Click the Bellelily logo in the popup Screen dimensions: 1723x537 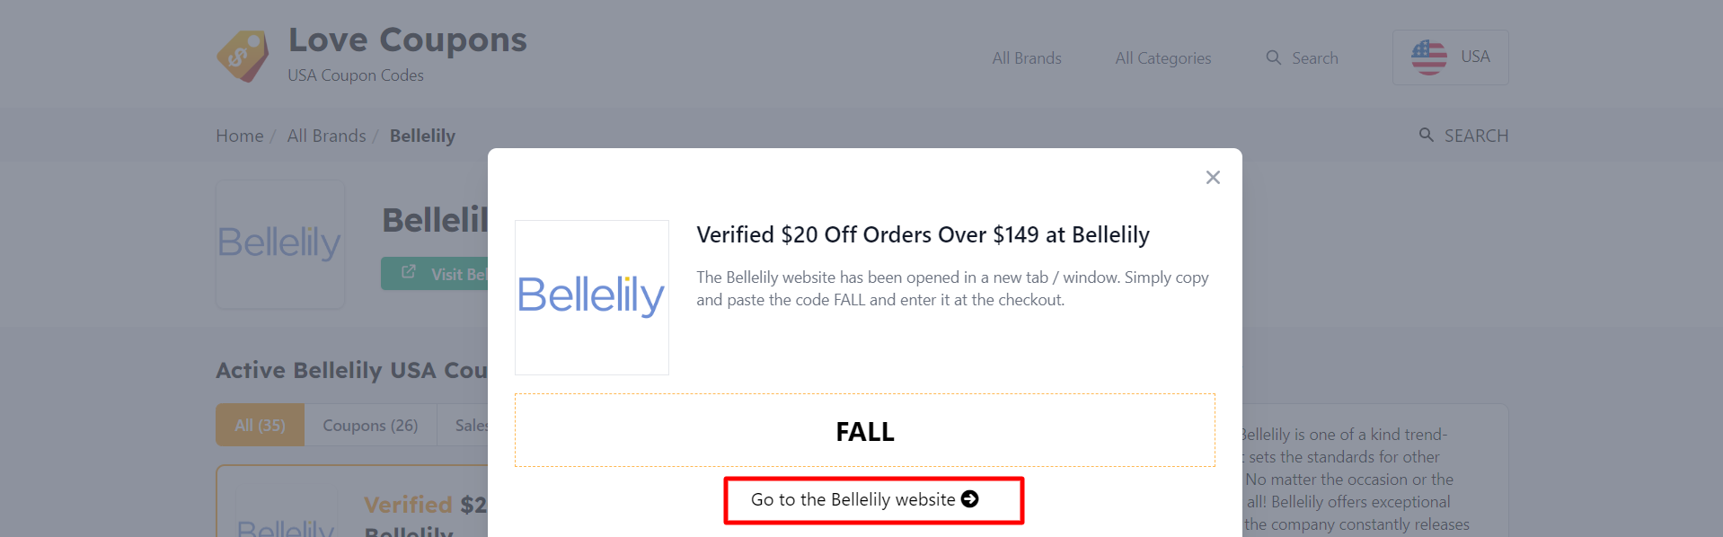591,297
